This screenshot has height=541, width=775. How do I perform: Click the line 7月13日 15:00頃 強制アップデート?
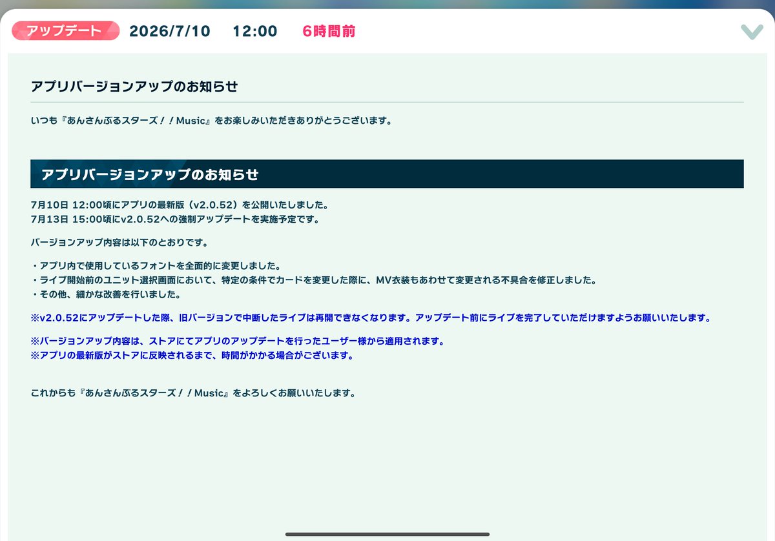175,219
